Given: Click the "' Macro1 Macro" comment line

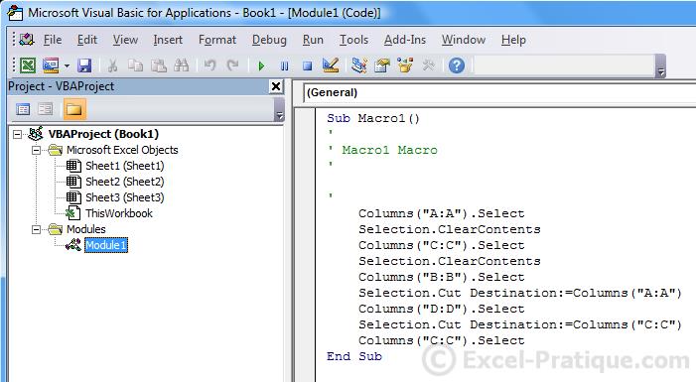Looking at the screenshot, I should (382, 150).
